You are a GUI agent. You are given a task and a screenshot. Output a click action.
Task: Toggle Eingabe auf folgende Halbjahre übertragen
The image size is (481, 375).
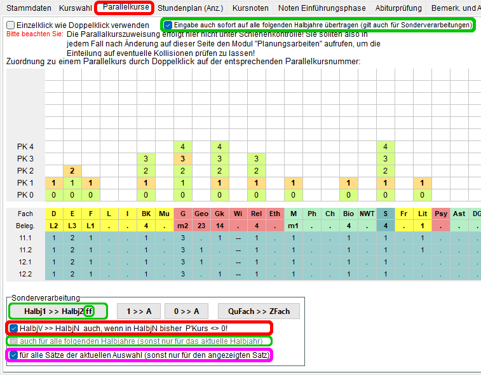168,25
